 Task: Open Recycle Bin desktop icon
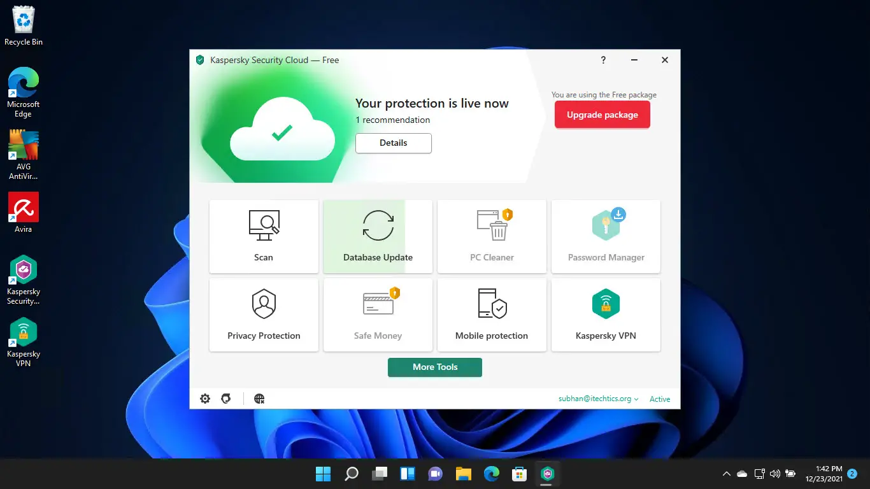[x=24, y=26]
